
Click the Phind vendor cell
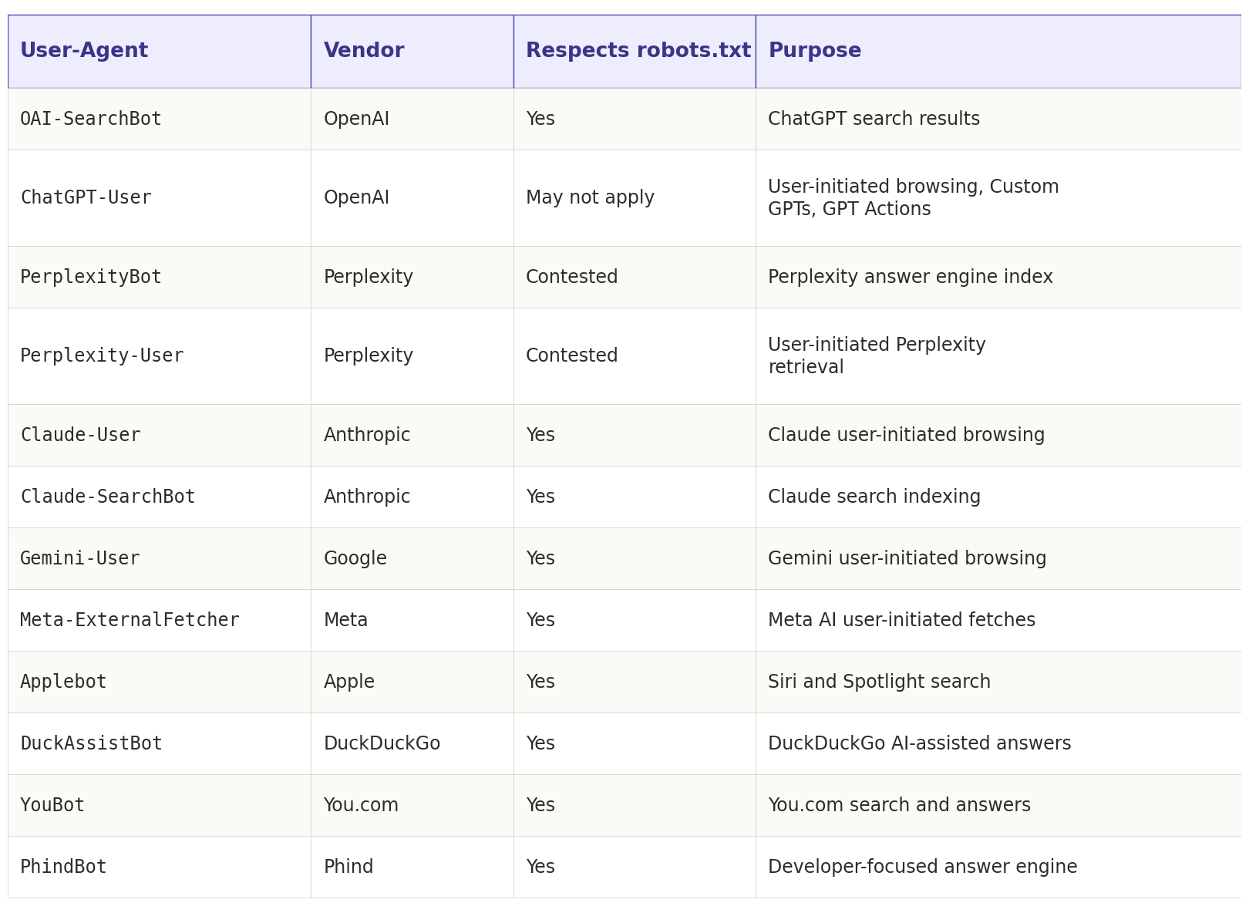pyautogui.click(x=412, y=867)
